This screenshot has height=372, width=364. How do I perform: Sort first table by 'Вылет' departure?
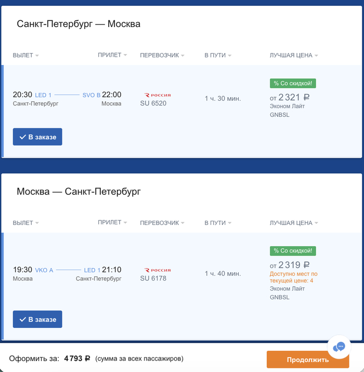click(x=26, y=55)
